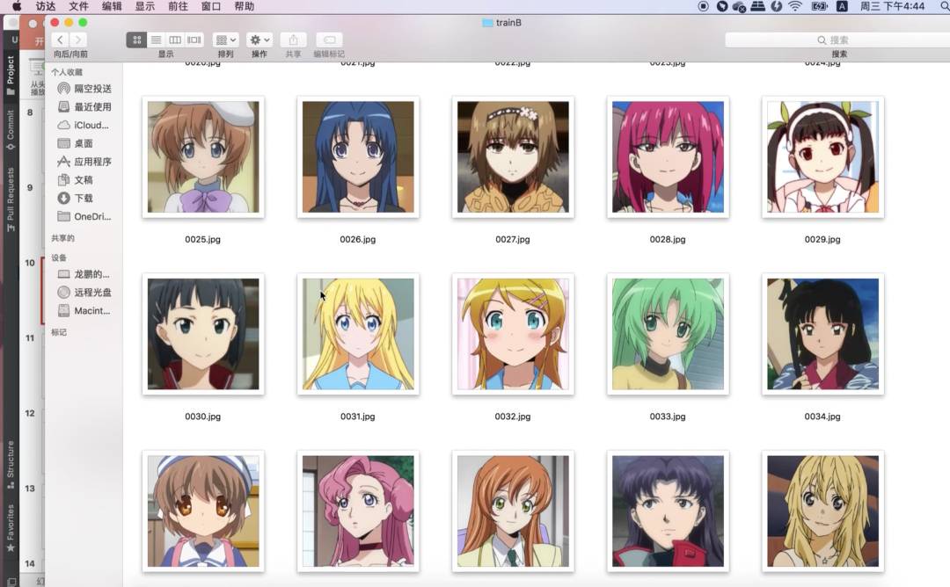Open AirDrop in the sidebar

(84, 89)
